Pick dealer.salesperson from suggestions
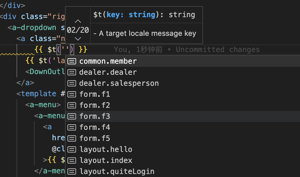The image size is (300, 177). [x=183, y=83]
